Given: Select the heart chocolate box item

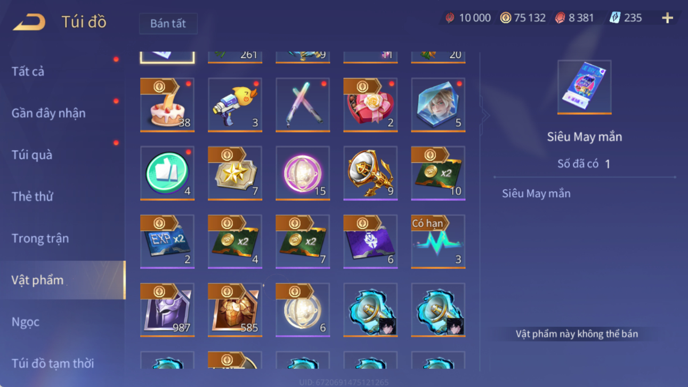Looking at the screenshot, I should (370, 104).
